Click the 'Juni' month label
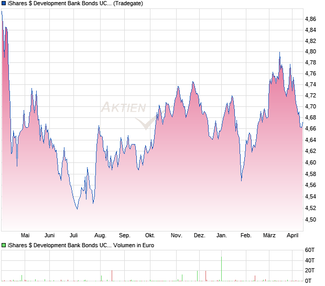Viewport: 325px width, 286px height. [50, 236]
